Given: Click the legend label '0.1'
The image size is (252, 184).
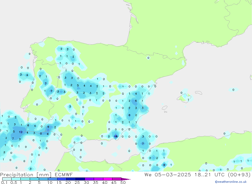Looking at the screenshot, I should coord(4,182).
